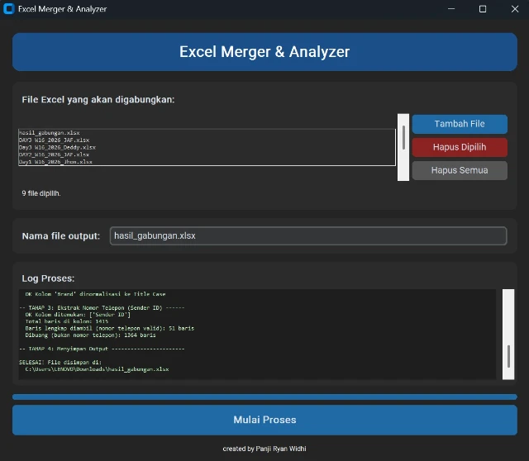The height and width of the screenshot is (461, 529).
Task: Click the Tambah File button
Action: [460, 124]
